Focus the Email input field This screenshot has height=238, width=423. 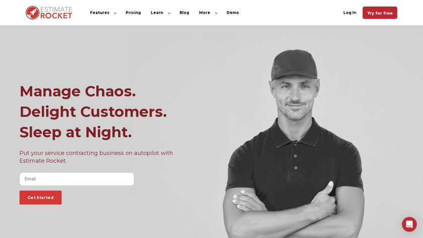pyautogui.click(x=77, y=179)
